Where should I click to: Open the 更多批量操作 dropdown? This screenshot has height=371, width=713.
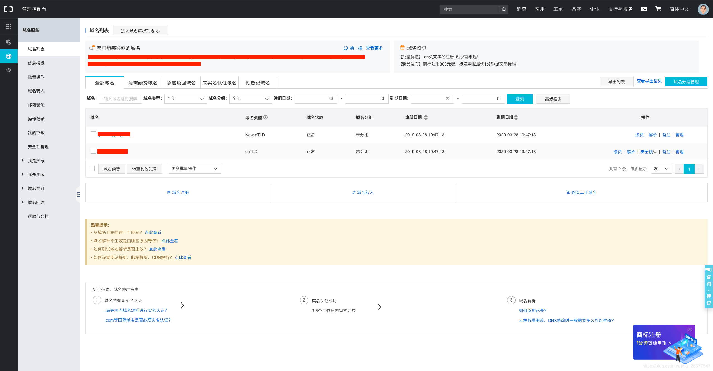coord(194,169)
